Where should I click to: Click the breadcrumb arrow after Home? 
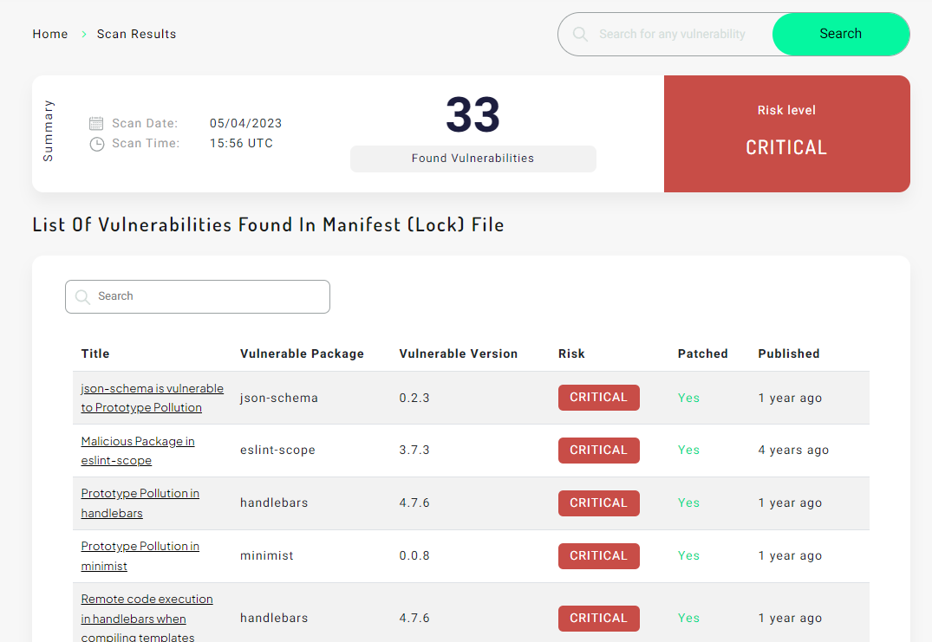[82, 34]
